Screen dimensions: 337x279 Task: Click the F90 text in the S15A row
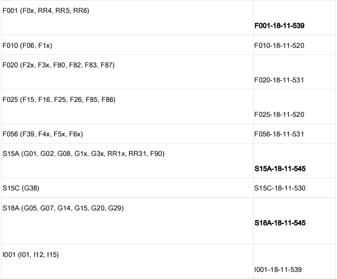pyautogui.click(x=157, y=154)
